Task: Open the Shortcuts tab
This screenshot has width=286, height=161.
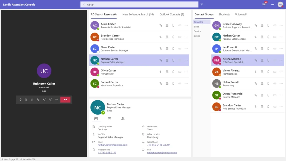Action: pyautogui.click(x=224, y=15)
